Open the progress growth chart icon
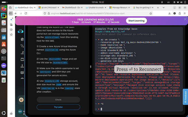 click(x=22, y=53)
